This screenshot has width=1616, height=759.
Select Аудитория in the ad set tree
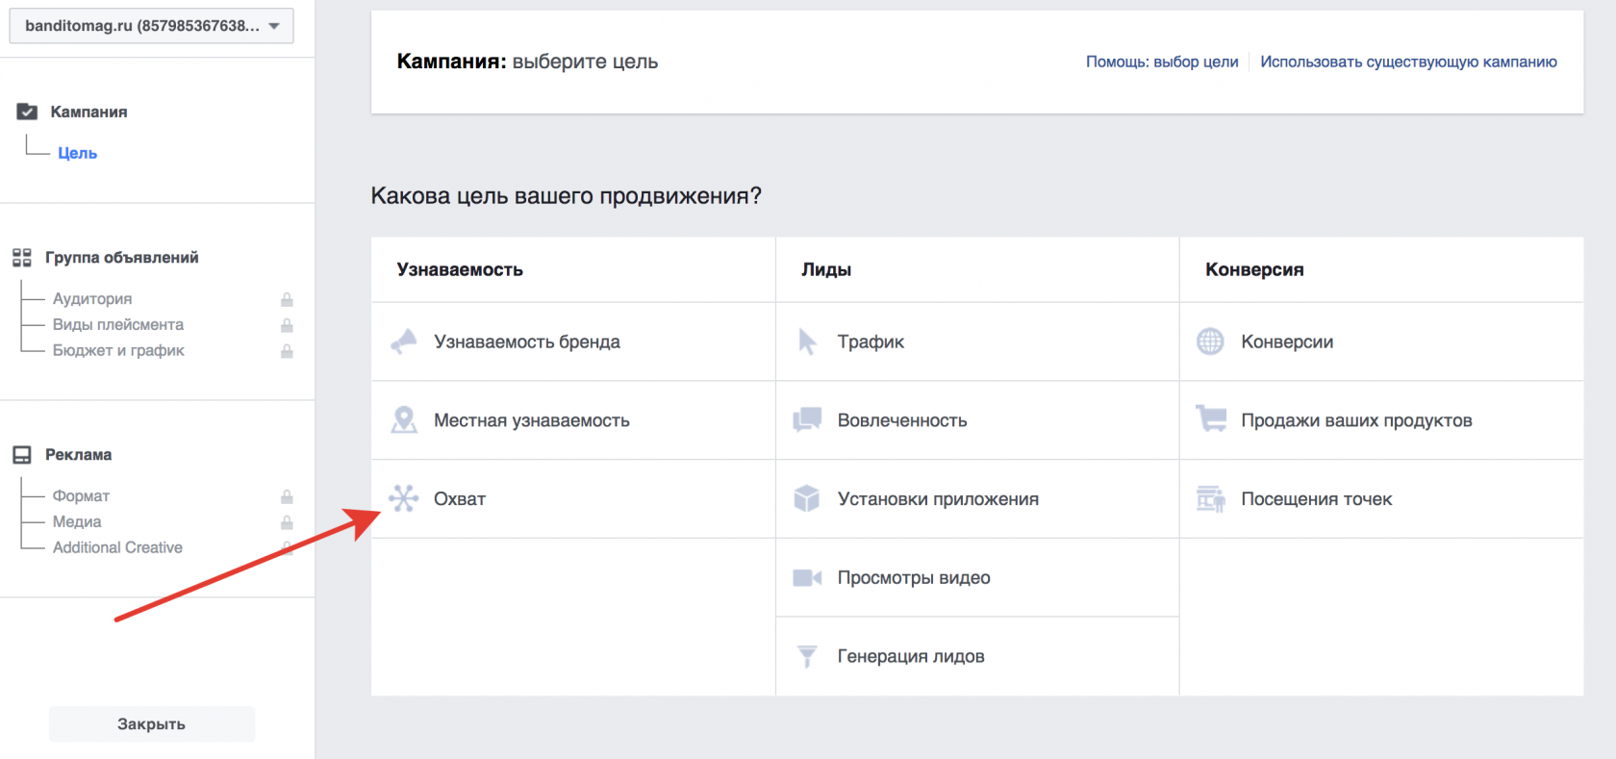coord(92,299)
